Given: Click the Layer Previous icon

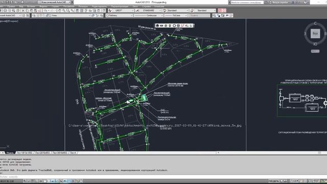Looking at the screenshot, I should [x=97, y=15].
